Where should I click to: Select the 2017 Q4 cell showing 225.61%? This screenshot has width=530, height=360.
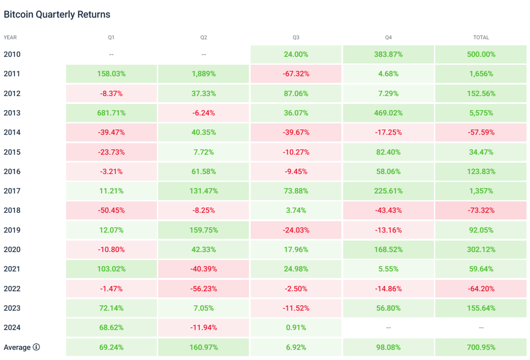[388, 191]
